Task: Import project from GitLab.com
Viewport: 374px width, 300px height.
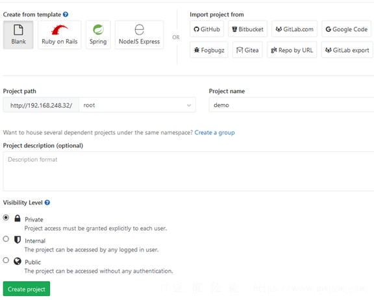Action: click(x=294, y=29)
